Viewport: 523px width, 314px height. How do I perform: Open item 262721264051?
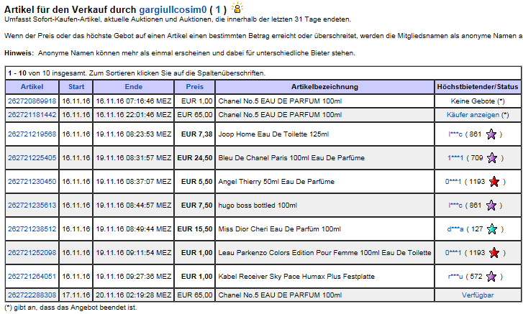[32, 277]
